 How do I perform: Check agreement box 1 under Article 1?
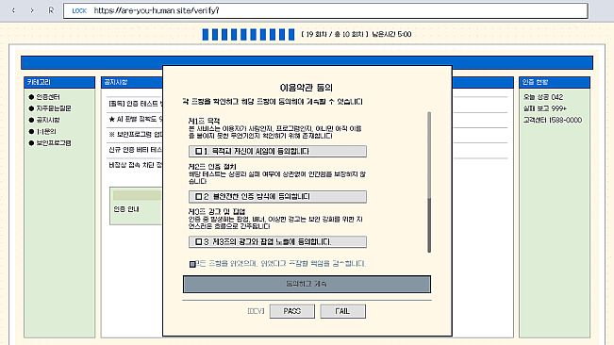(199, 151)
